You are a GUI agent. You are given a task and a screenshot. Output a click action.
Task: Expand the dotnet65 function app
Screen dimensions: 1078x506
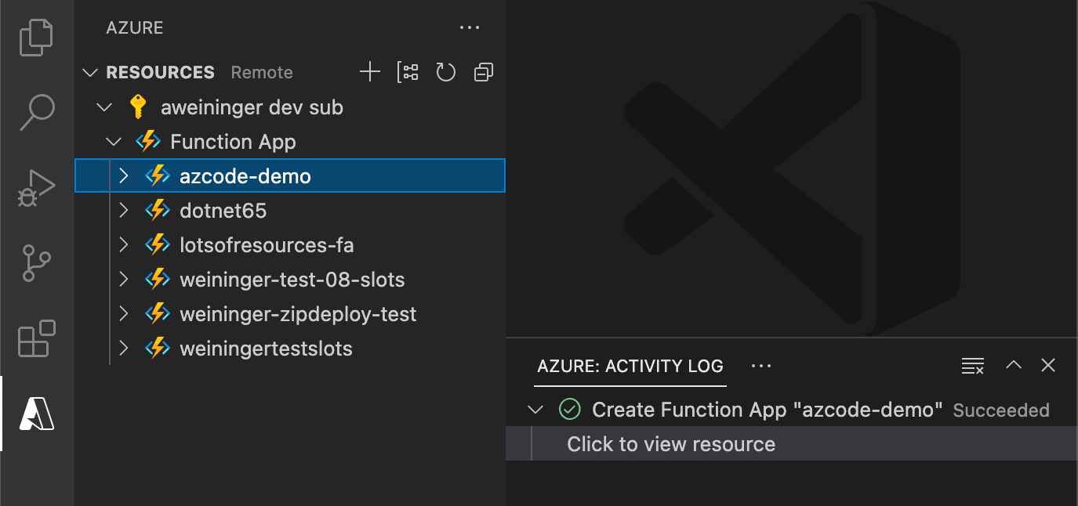click(123, 210)
